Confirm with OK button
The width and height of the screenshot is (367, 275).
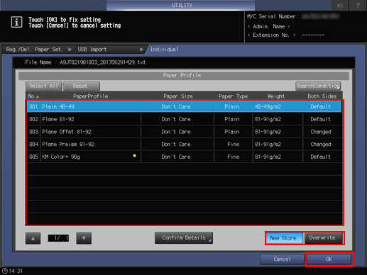[x=329, y=259]
